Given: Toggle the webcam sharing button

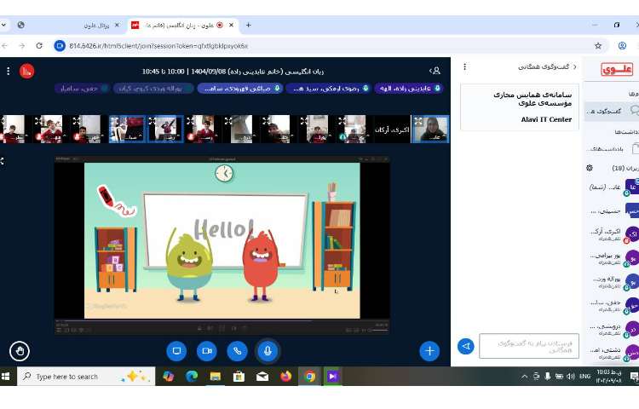Looking at the screenshot, I should 207,350.
